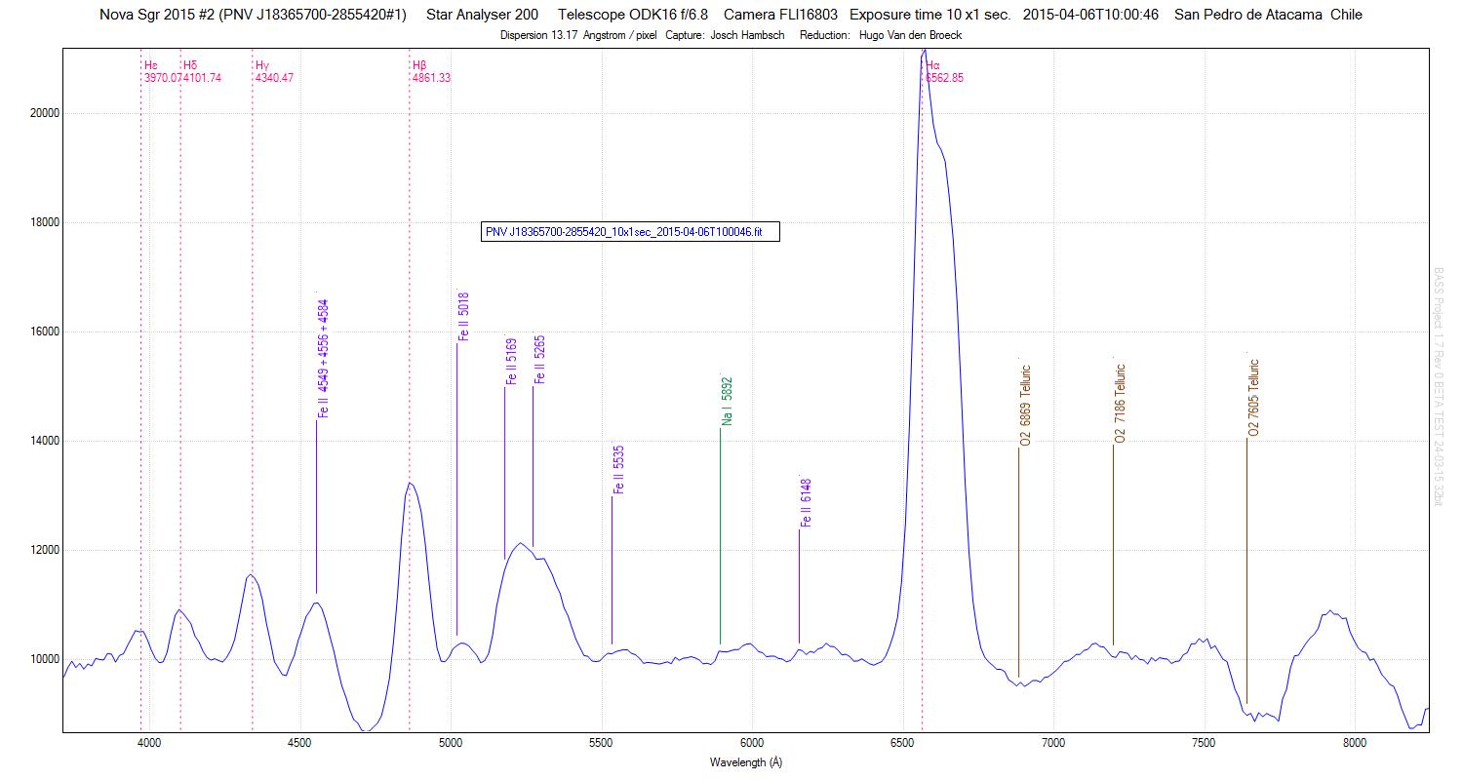The width and height of the screenshot is (1463, 780).
Task: Select the Fe II 5265 annotation label
Action: [539, 360]
